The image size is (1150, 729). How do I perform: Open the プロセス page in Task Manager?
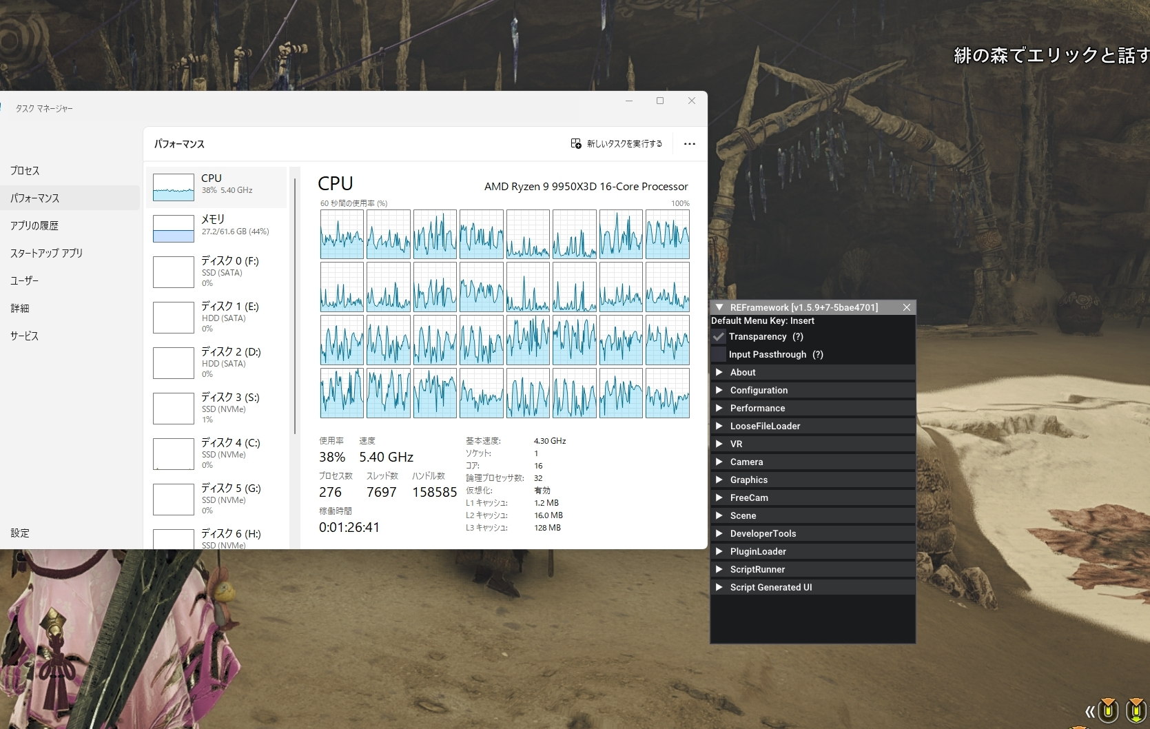point(69,170)
